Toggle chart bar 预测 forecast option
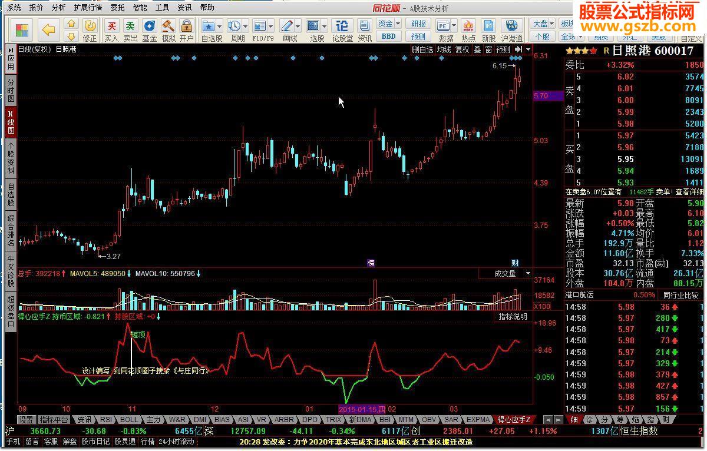This screenshot has height=451, width=707. point(503,49)
